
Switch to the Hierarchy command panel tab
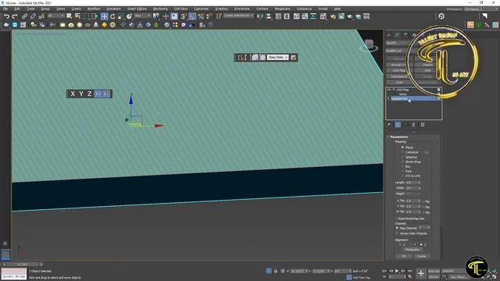(x=405, y=35)
